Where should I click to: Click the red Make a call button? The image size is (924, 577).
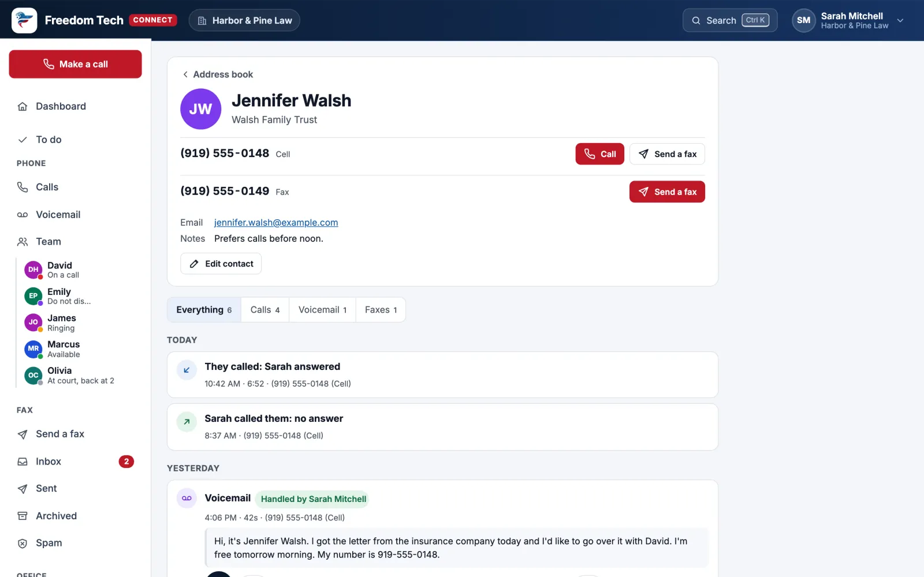[75, 64]
